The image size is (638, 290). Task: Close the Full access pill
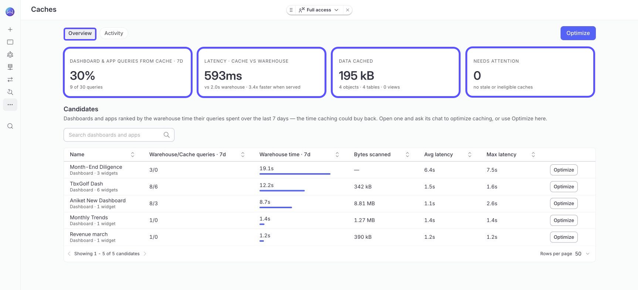pos(347,10)
